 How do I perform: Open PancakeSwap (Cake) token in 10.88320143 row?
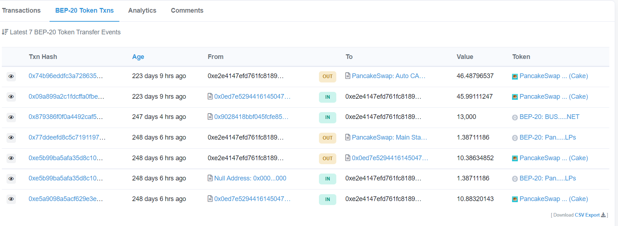point(554,199)
